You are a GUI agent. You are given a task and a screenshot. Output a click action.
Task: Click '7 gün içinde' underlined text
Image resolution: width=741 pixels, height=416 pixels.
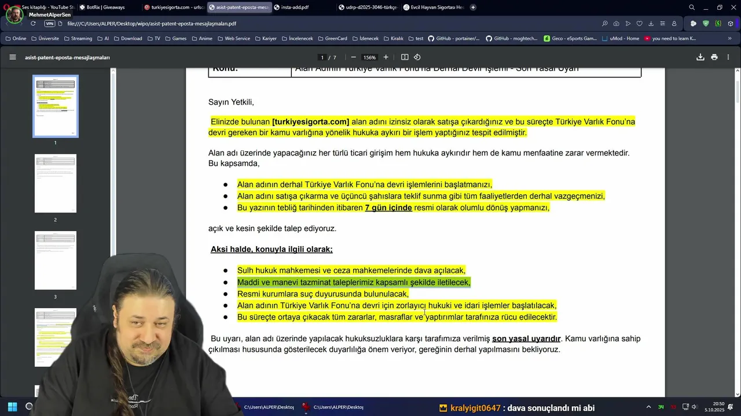(x=388, y=207)
